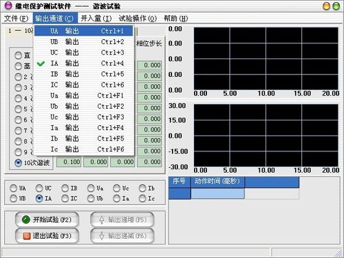Select the UA channel radio button

(x=13, y=189)
